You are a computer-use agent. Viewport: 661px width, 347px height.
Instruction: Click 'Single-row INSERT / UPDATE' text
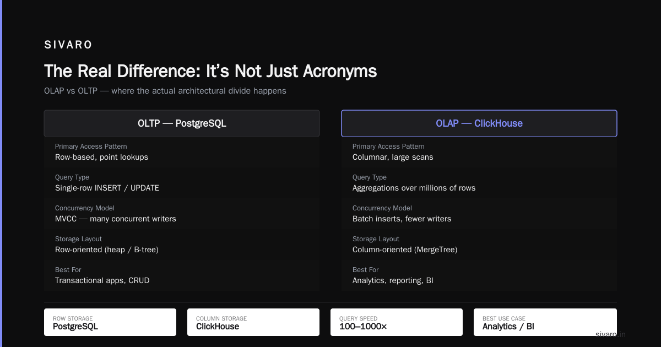click(x=107, y=188)
